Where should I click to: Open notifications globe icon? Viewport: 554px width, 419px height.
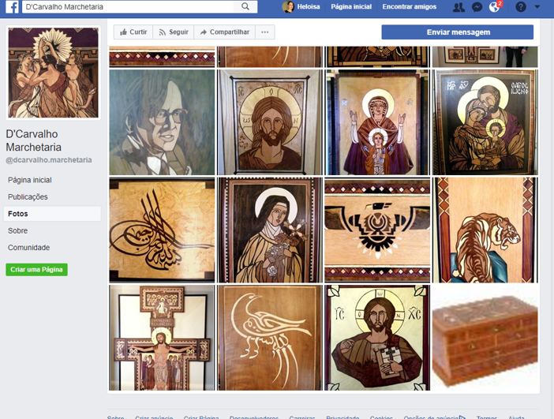pos(495,7)
